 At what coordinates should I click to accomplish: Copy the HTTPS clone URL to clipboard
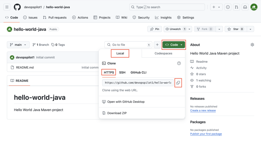point(178,83)
